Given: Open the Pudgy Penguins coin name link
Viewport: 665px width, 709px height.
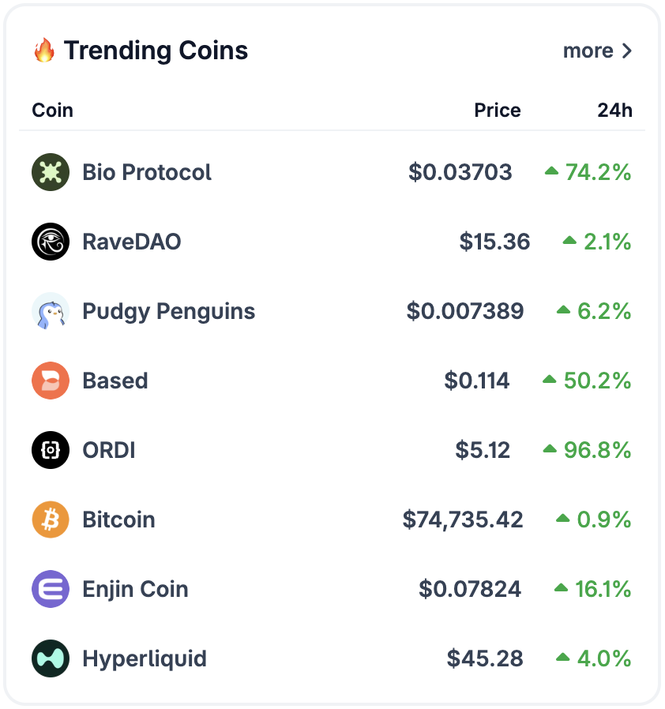Looking at the screenshot, I should pyautogui.click(x=168, y=311).
